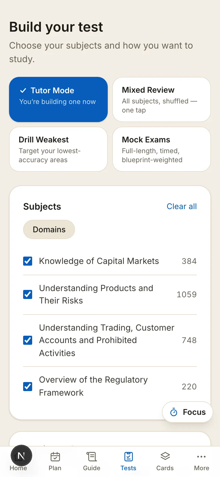This screenshot has width=220, height=477.
Task: Open the More ellipsis icon
Action: point(201,456)
